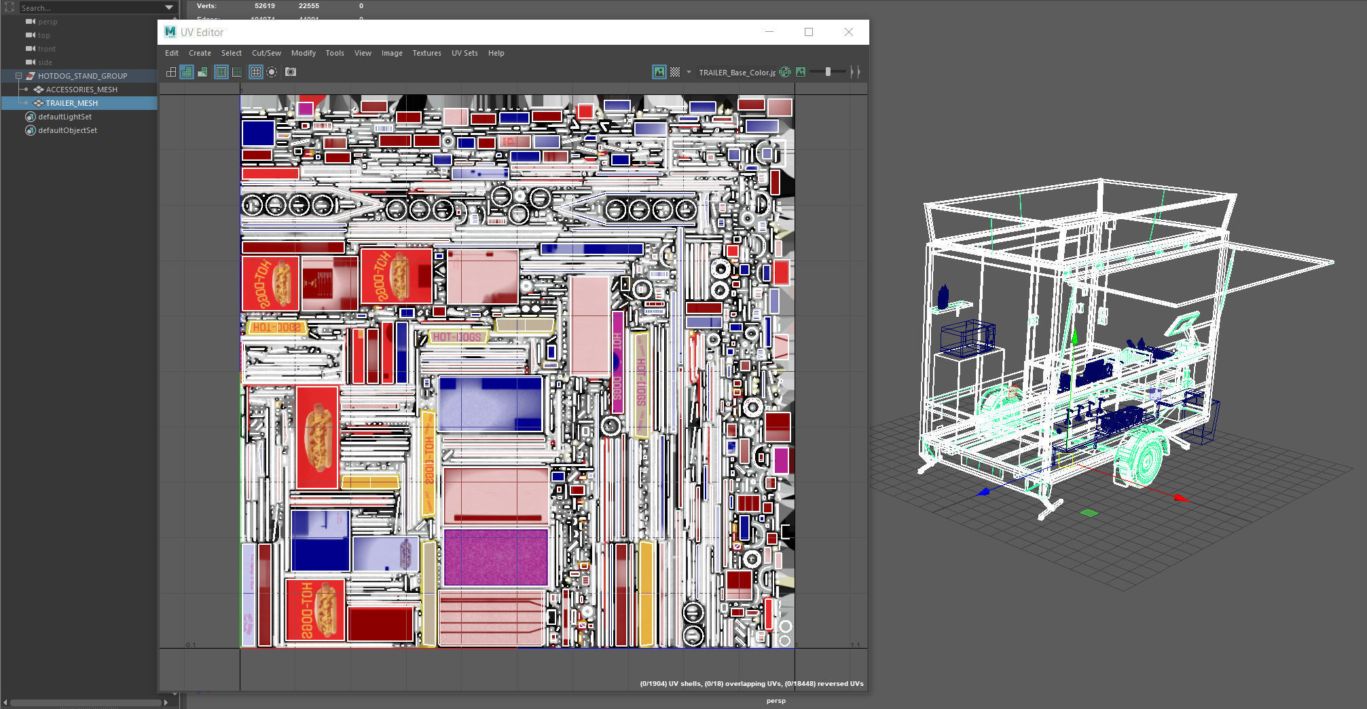Click the defaultObjectSet set icon
The image size is (1367, 709).
30,130
